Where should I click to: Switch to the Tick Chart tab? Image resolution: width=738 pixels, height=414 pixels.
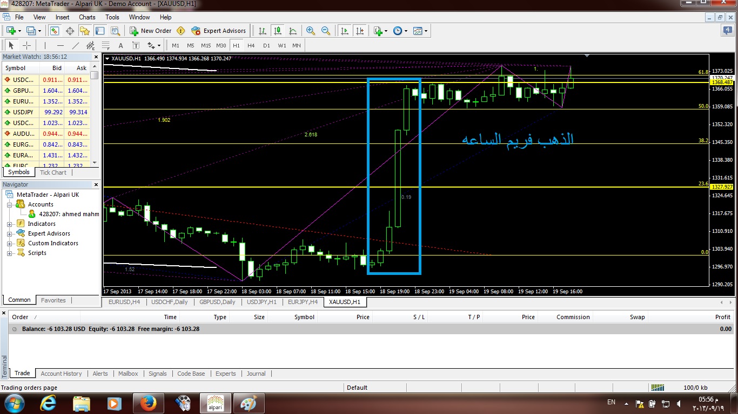click(53, 172)
